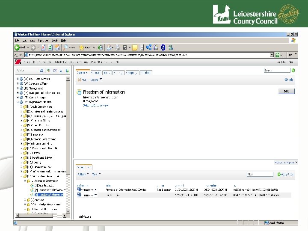Collapse the Access to Information folder
308x231 pixels.
(25, 181)
